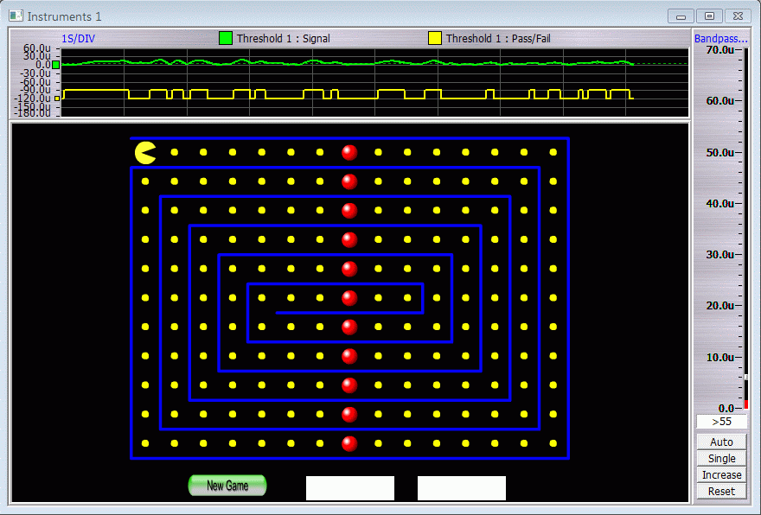The height and width of the screenshot is (515, 761).
Task: Click the Bandpass... meter label
Action: tap(720, 39)
